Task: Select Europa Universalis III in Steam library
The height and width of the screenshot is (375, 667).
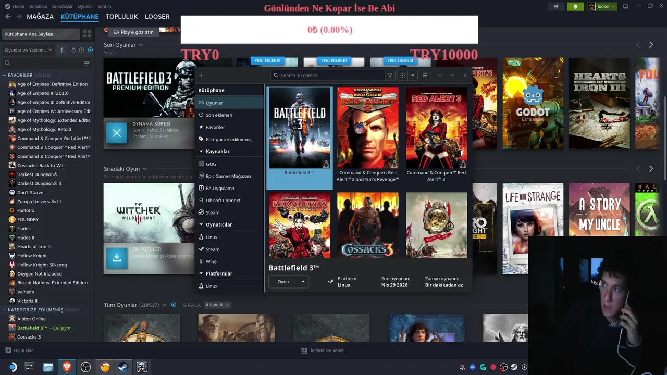Action: 39,202
